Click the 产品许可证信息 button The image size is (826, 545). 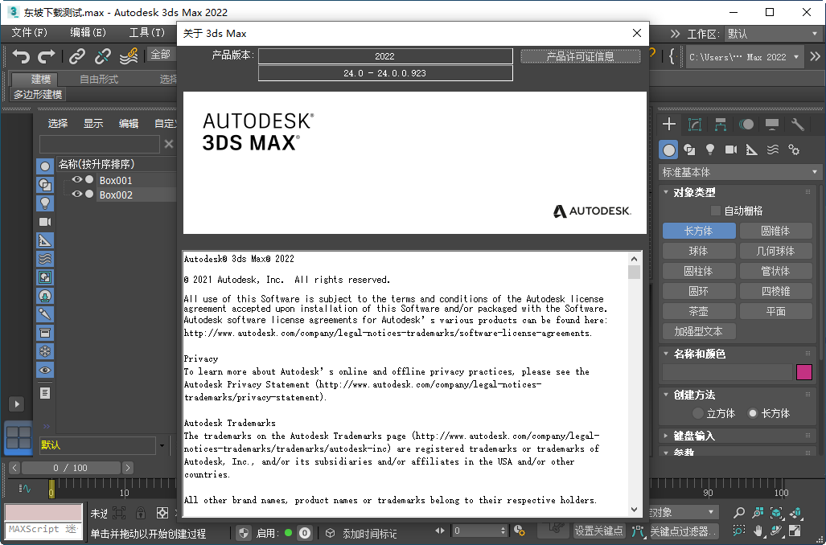(x=581, y=56)
